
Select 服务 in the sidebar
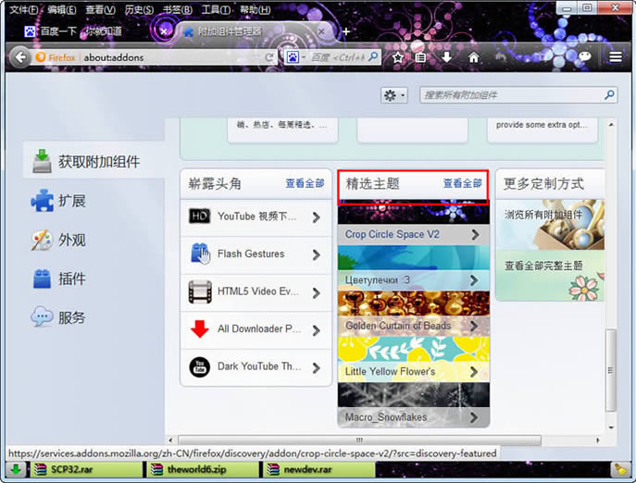(58, 317)
